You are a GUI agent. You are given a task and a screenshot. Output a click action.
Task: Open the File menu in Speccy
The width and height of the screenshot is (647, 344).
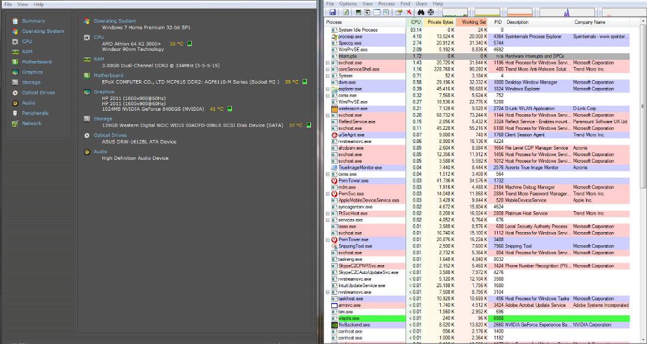[8, 4]
